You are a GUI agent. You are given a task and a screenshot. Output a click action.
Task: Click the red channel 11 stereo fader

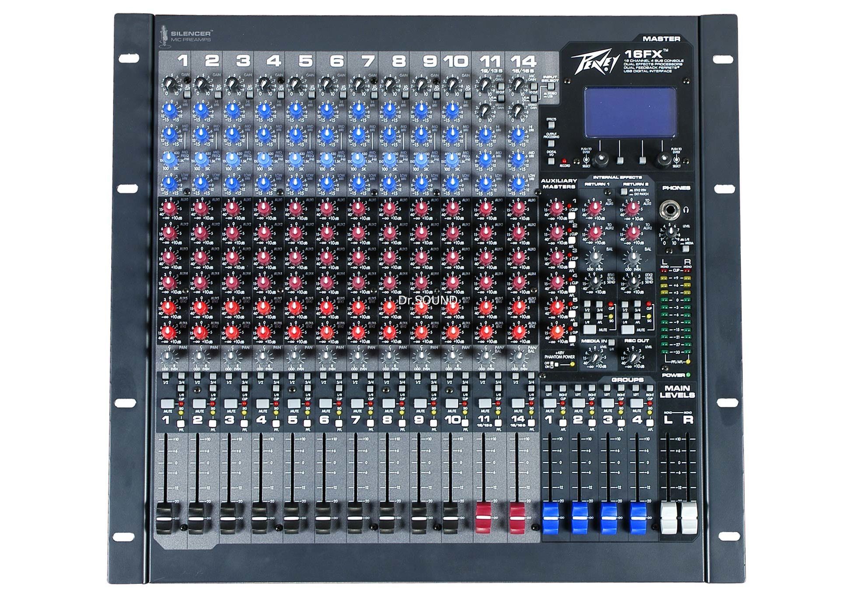(x=484, y=518)
